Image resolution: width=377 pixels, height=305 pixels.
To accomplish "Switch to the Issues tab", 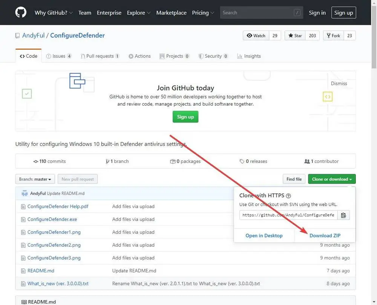I will pos(59,56).
